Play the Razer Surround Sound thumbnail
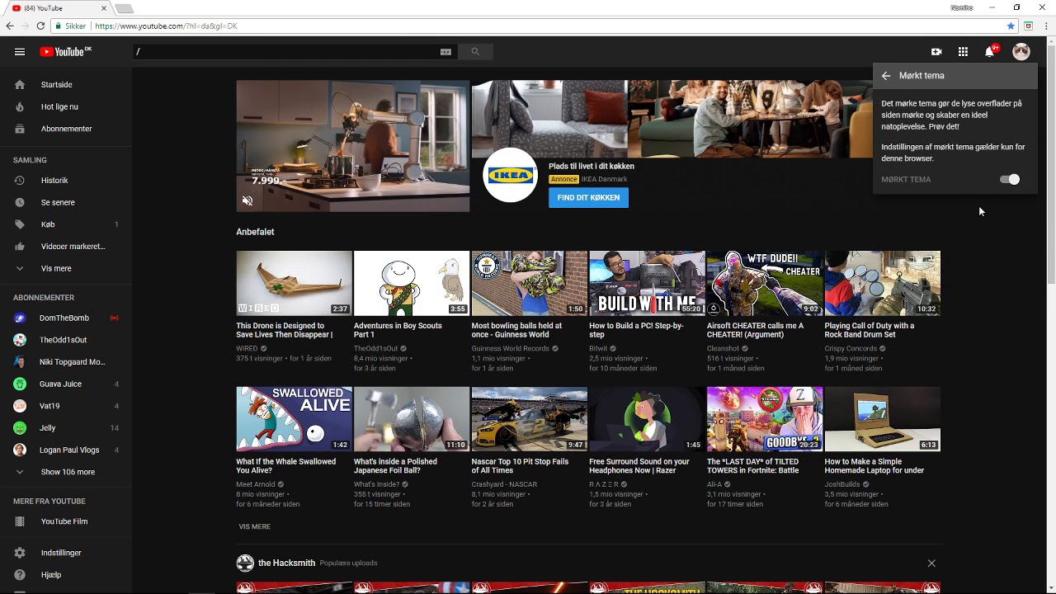The height and width of the screenshot is (594, 1056). point(647,419)
